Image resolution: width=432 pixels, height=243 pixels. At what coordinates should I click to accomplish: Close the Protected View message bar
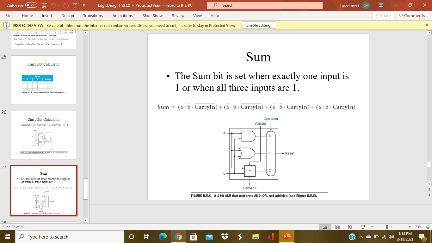point(427,25)
